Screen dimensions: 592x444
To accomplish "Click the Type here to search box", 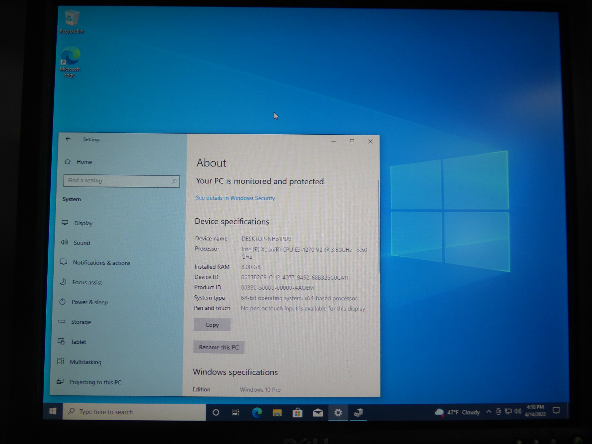I will coord(134,412).
